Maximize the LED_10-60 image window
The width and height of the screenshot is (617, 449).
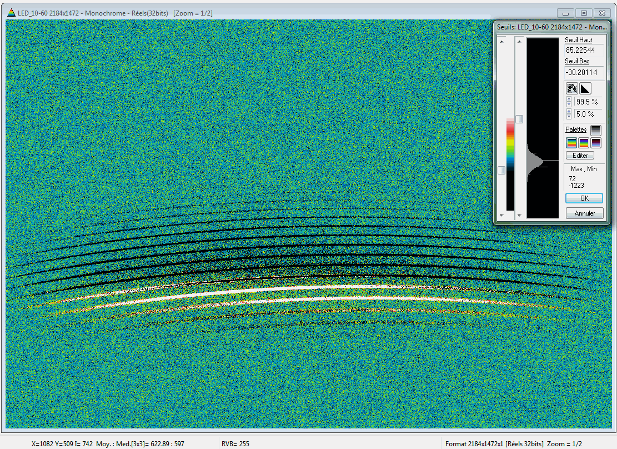(x=584, y=13)
